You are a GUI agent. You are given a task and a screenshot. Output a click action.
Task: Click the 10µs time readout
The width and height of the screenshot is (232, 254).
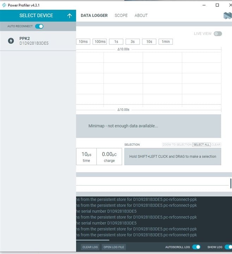[x=86, y=157]
